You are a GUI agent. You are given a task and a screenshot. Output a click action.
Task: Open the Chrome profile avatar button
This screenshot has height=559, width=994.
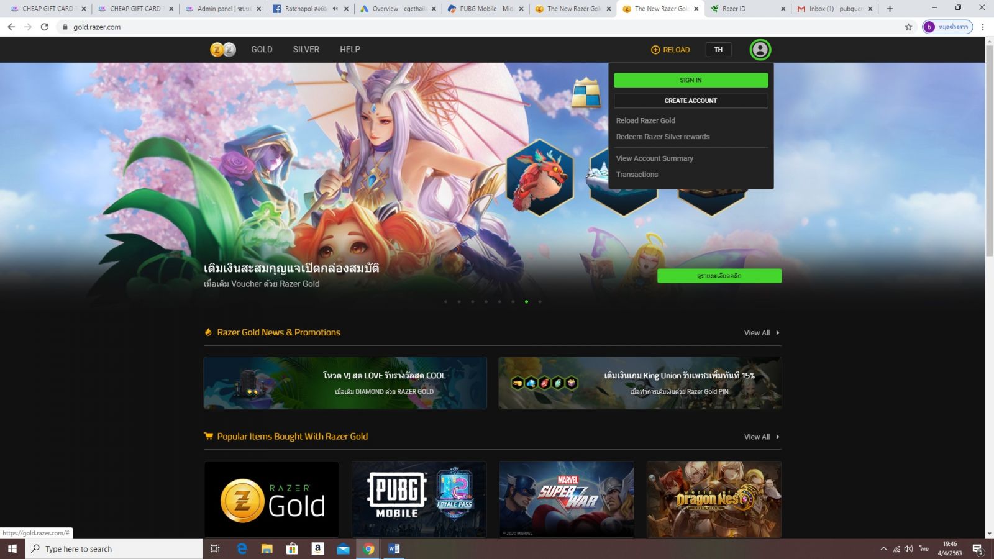coord(947,27)
